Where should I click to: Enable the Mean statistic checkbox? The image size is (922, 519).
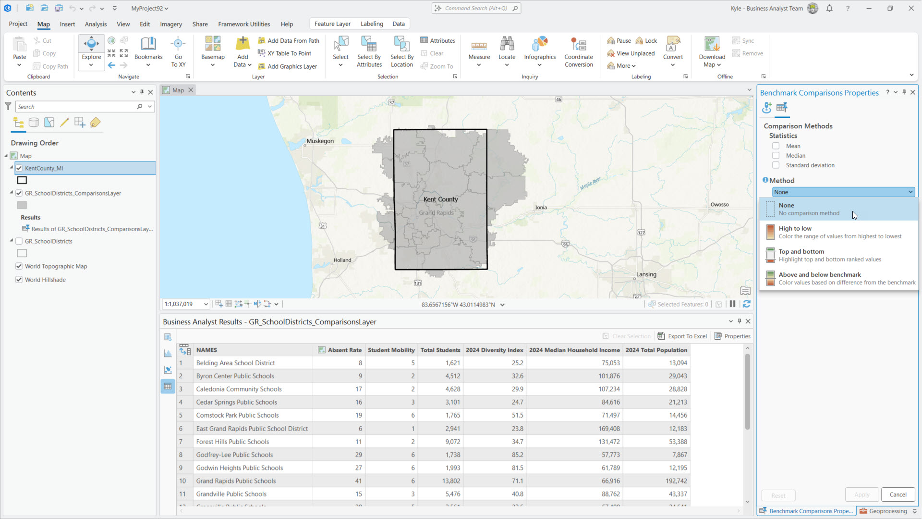click(776, 146)
